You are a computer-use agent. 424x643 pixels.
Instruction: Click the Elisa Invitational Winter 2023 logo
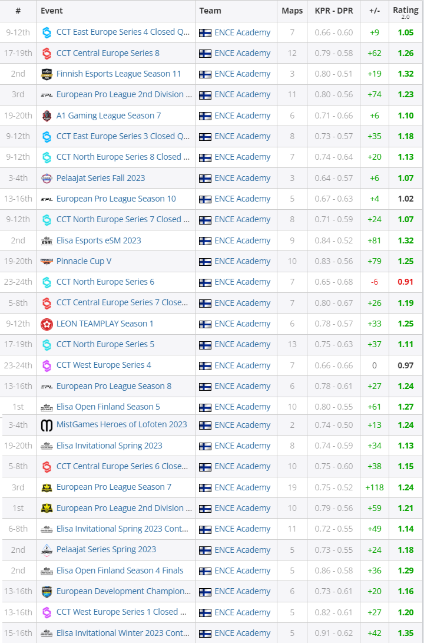[47, 633]
